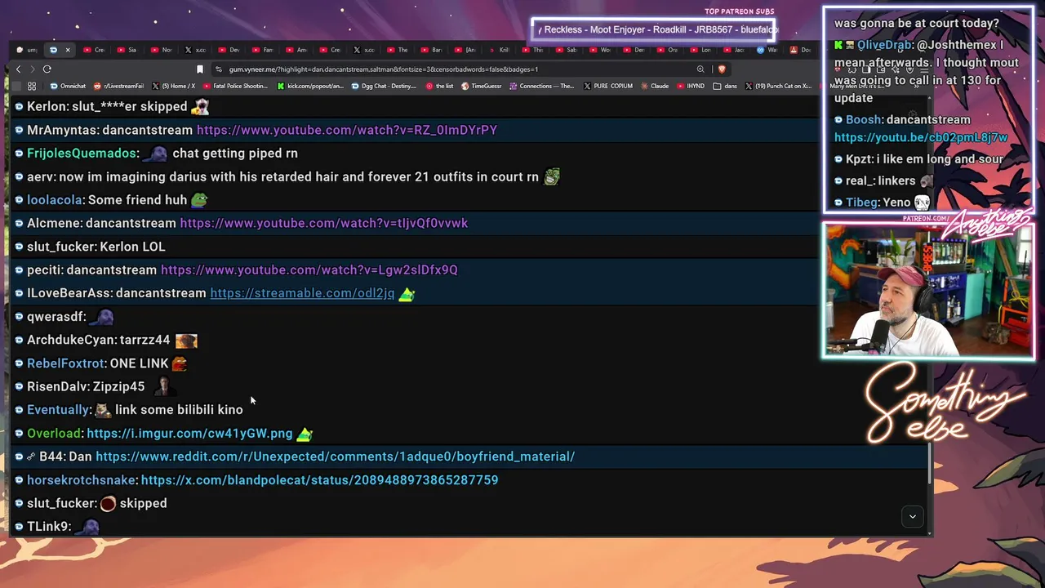Click username Eventually in chat
Screen dimensions: 1045x588
pos(57,410)
